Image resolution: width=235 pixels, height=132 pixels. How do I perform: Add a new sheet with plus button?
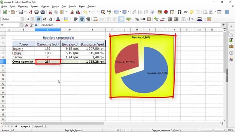(16, 126)
